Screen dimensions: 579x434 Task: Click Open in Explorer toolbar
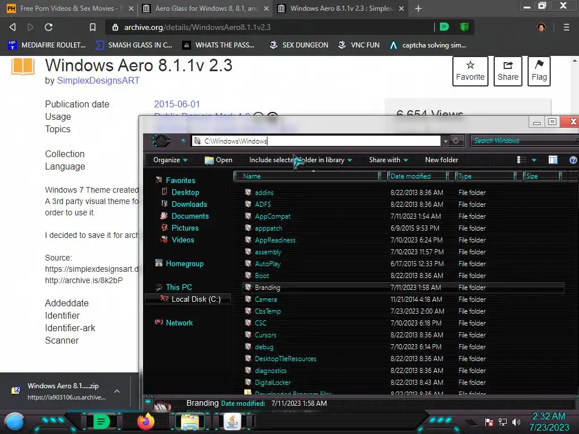click(219, 160)
